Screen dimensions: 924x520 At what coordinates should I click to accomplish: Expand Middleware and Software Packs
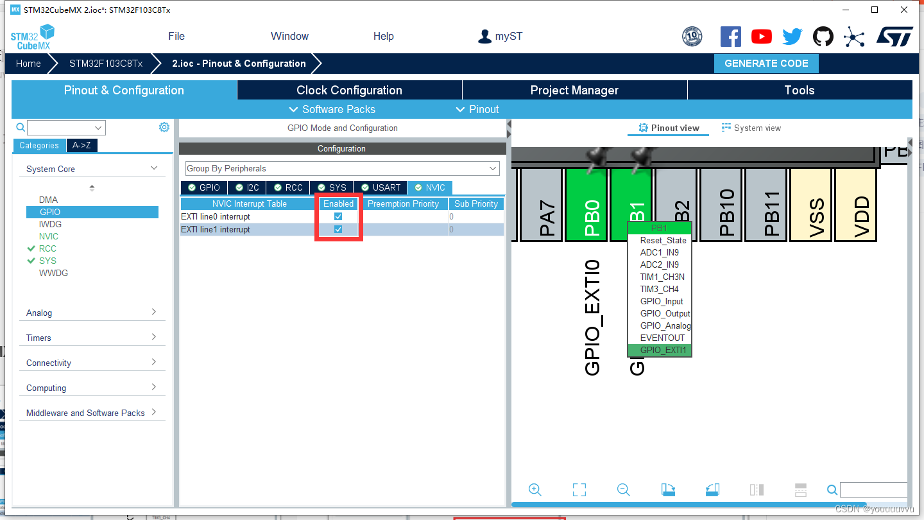[154, 412]
